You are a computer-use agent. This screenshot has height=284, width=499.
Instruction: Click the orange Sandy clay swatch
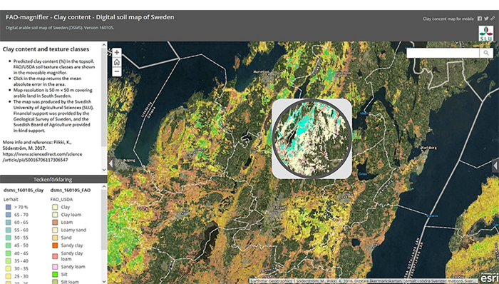click(55, 245)
